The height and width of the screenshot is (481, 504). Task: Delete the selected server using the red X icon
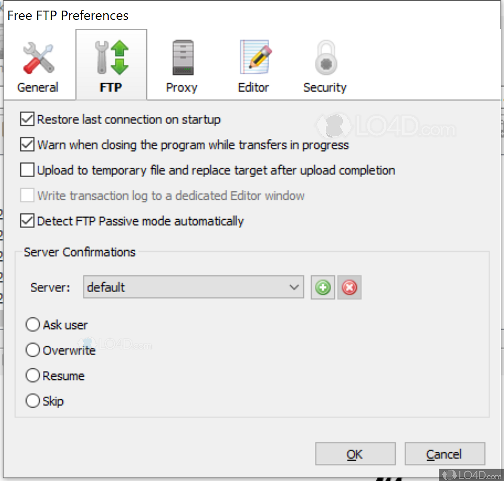click(349, 287)
